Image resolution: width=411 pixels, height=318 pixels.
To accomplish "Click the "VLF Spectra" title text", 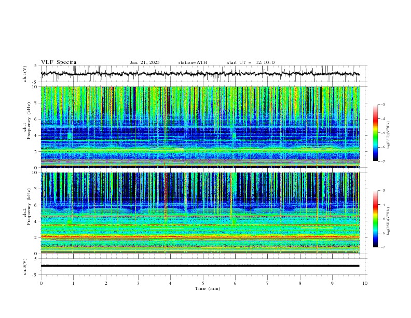I will pyautogui.click(x=59, y=62).
